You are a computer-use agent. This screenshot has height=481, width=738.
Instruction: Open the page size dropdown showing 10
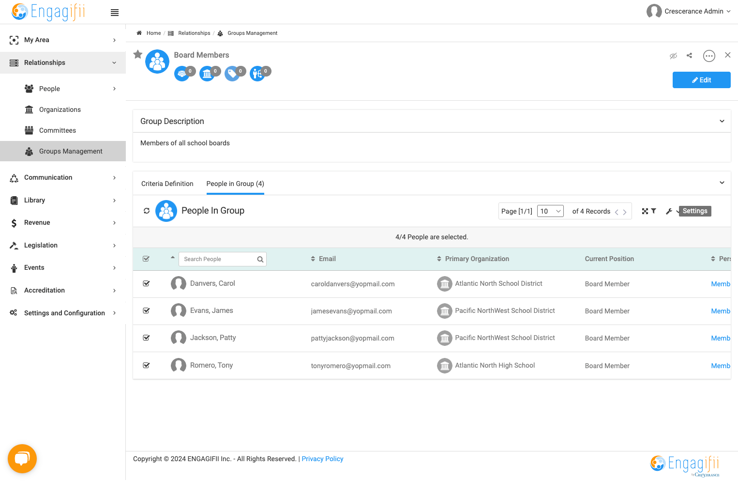(550, 211)
